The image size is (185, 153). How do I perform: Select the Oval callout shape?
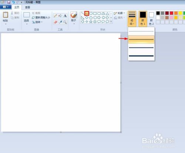pos(103,21)
